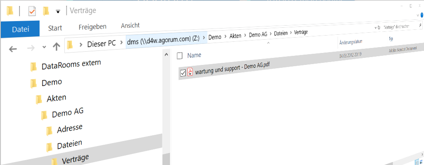Viewport: 424px width, 165px height.
Task: Refresh the folder view
Action: pos(379,27)
